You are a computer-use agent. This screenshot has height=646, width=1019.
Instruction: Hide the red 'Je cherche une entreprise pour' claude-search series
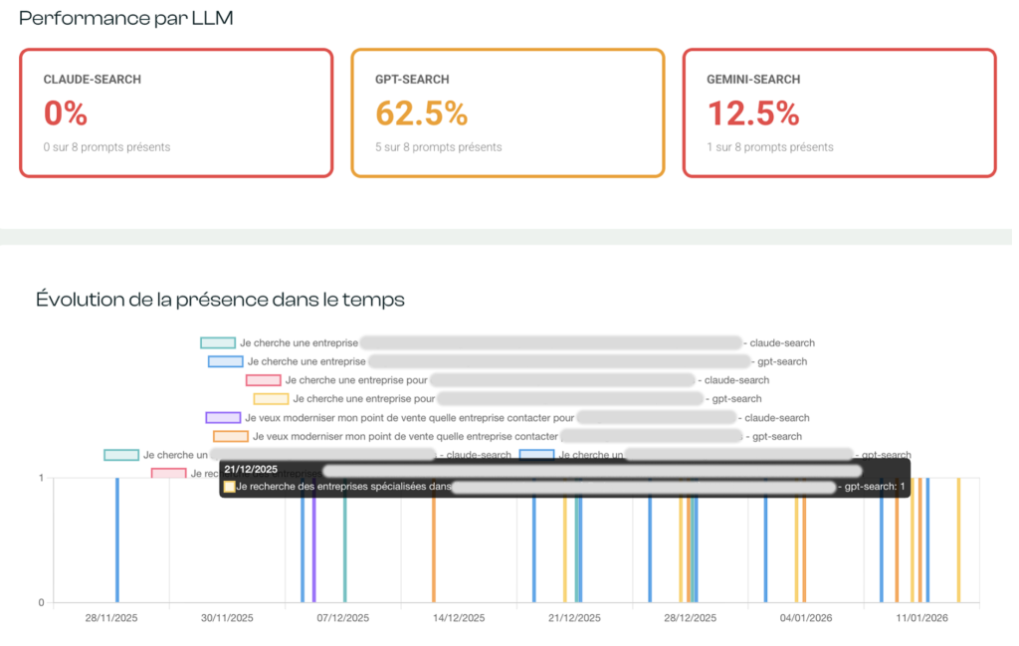(x=263, y=380)
